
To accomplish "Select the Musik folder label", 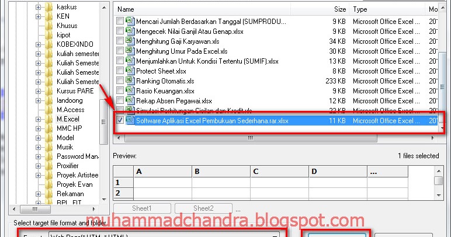I will pyautogui.click(x=65, y=147).
